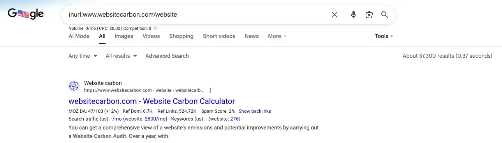The width and height of the screenshot is (502, 143).
Task: Open Google Lens image search icon
Action: coord(369,15)
